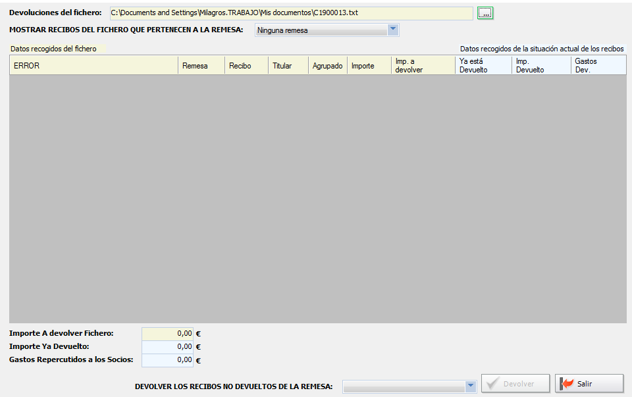Click the Ya está Devuelto column header
Screen dimensions: 632x397
point(483,65)
